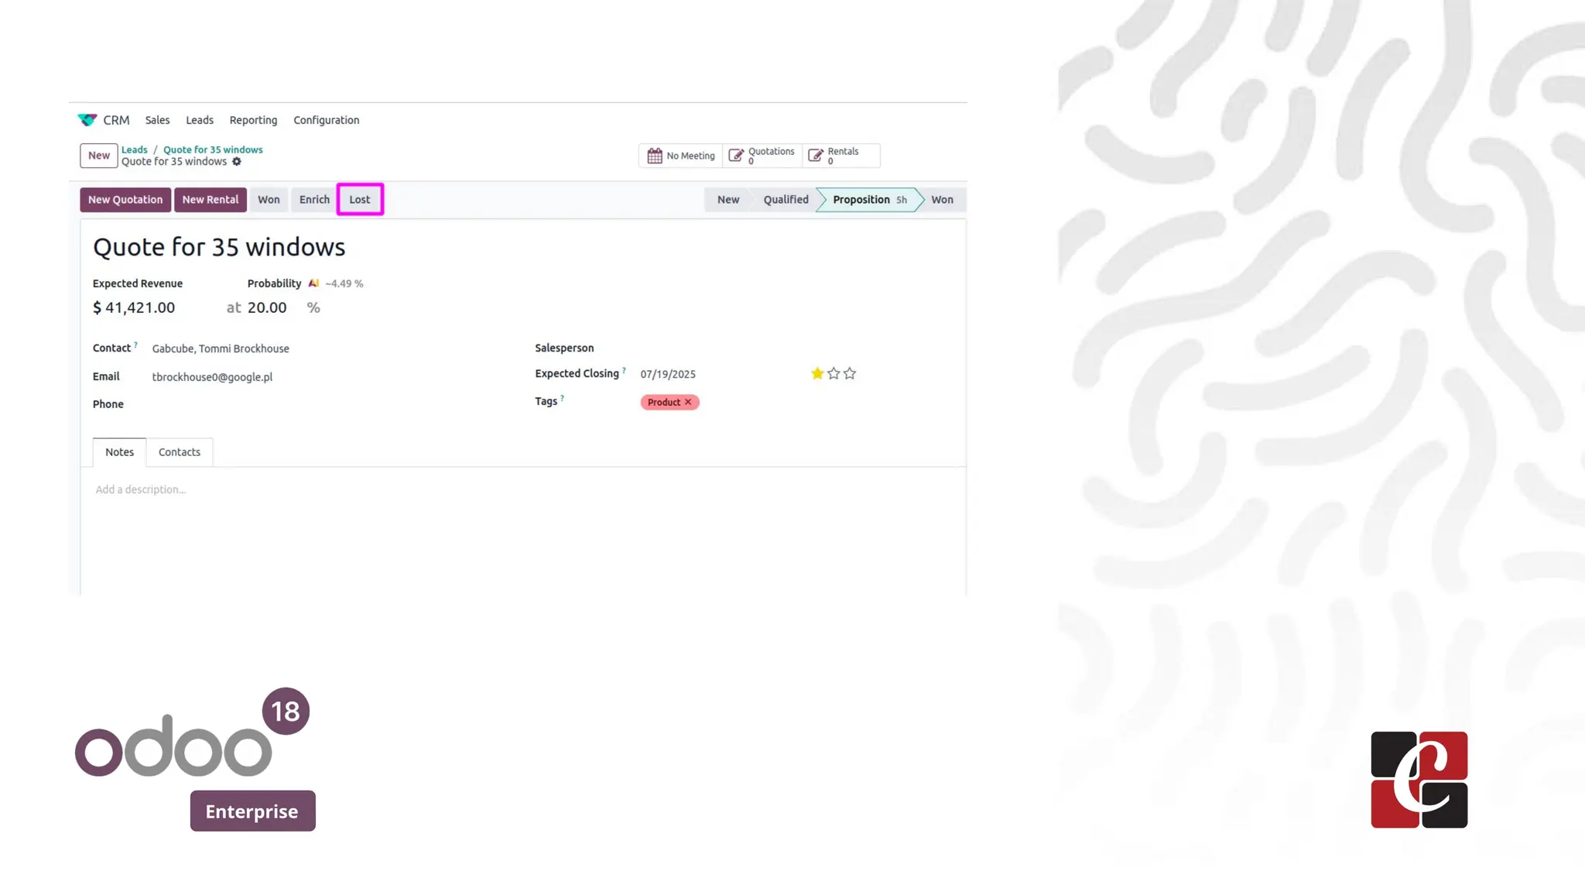Viewport: 1585px width, 892px height.
Task: Switch to the Contacts tab
Action: click(180, 452)
